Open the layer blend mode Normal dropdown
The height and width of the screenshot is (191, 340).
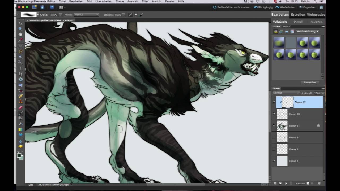coord(286,93)
